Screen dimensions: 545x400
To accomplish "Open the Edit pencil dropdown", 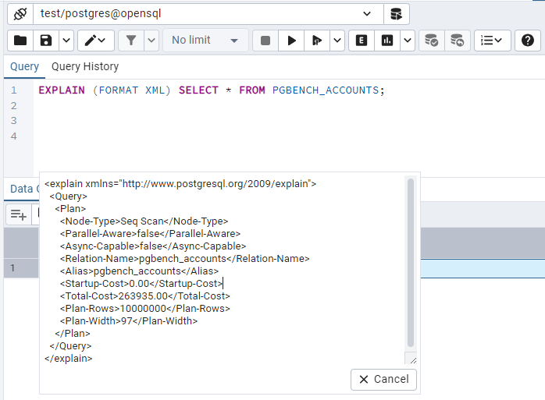I will [x=96, y=41].
